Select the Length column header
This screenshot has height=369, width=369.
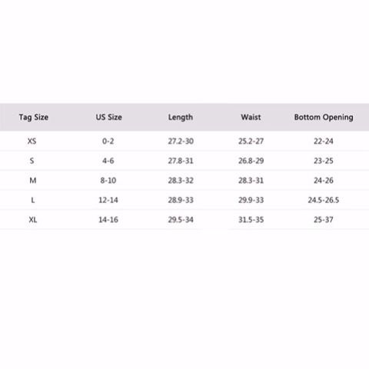click(181, 117)
